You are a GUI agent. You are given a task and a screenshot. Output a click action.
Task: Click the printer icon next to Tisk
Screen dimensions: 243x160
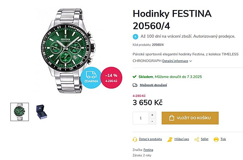click(216, 139)
